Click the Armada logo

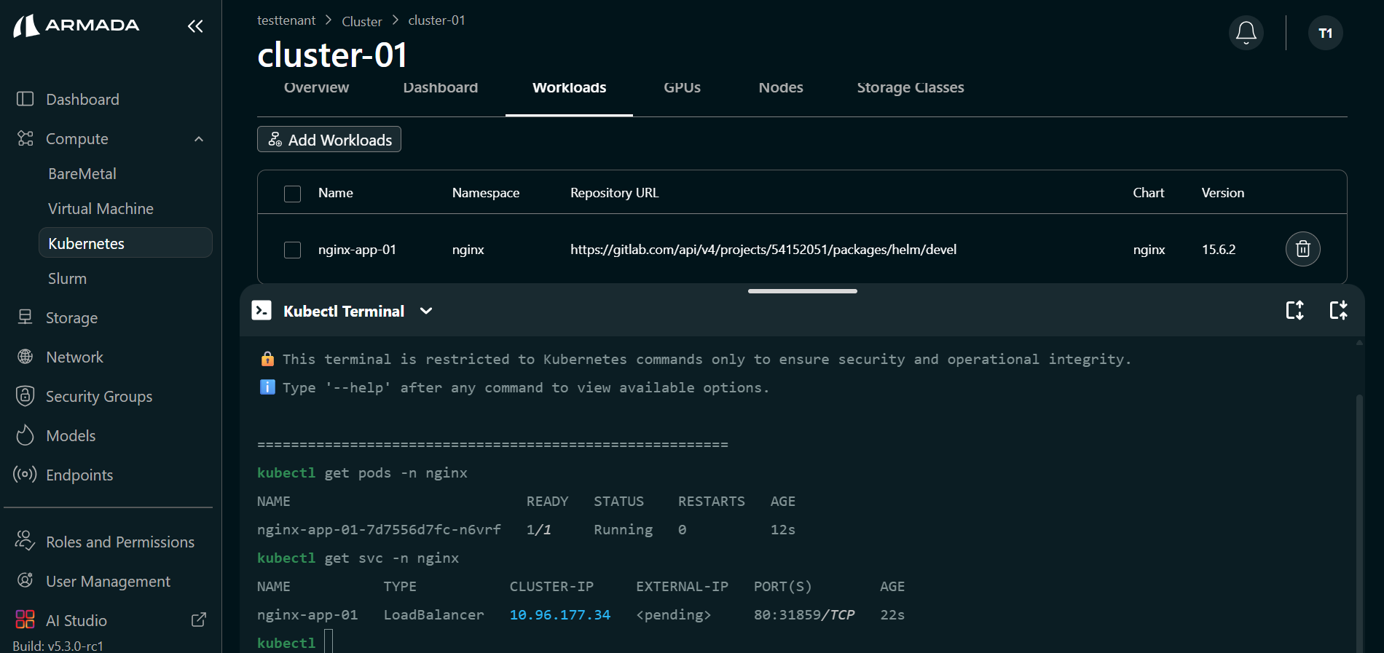[x=76, y=25]
